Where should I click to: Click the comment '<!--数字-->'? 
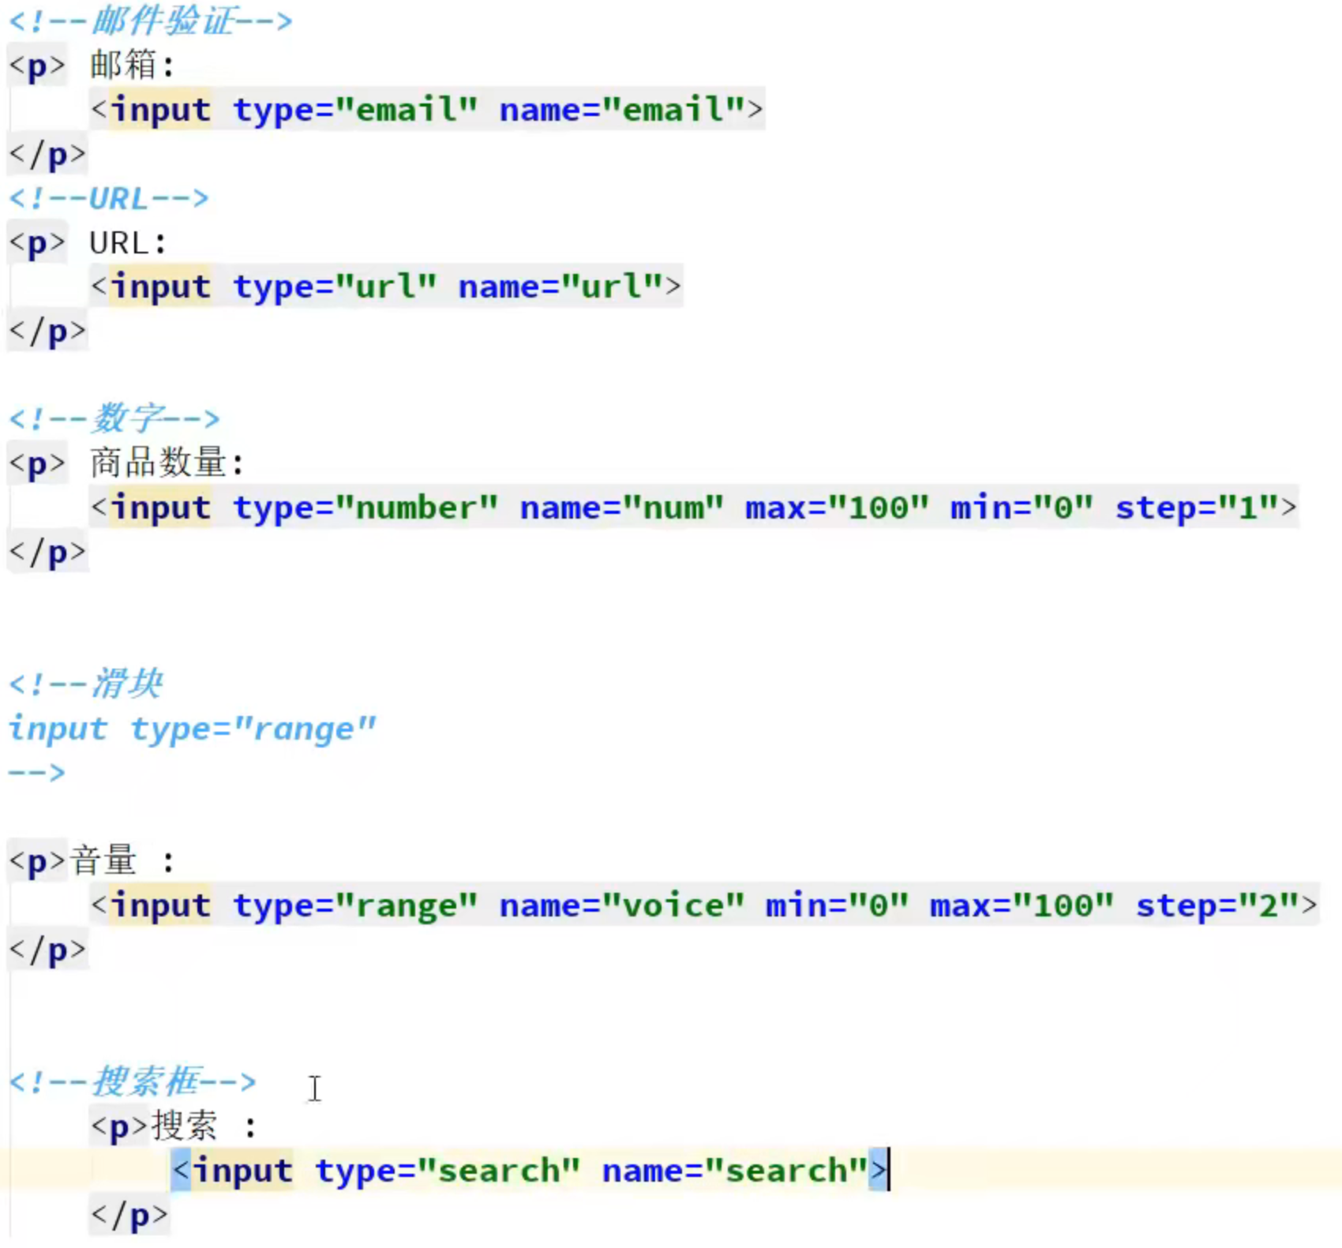[114, 418]
